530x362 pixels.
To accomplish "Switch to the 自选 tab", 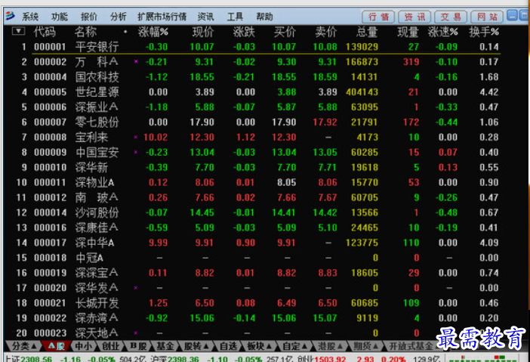I will [228, 346].
